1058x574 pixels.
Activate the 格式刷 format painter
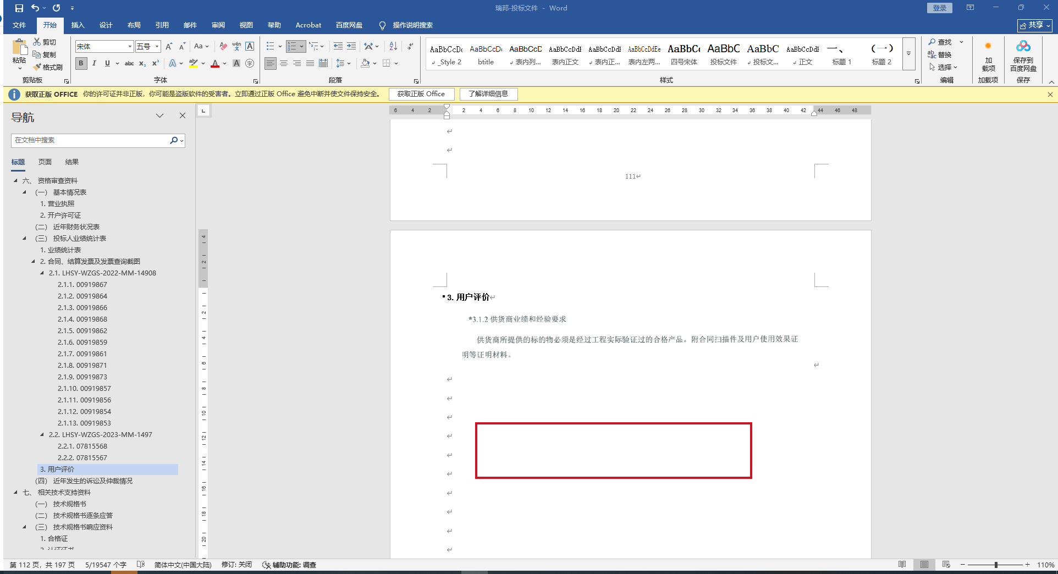coord(48,67)
